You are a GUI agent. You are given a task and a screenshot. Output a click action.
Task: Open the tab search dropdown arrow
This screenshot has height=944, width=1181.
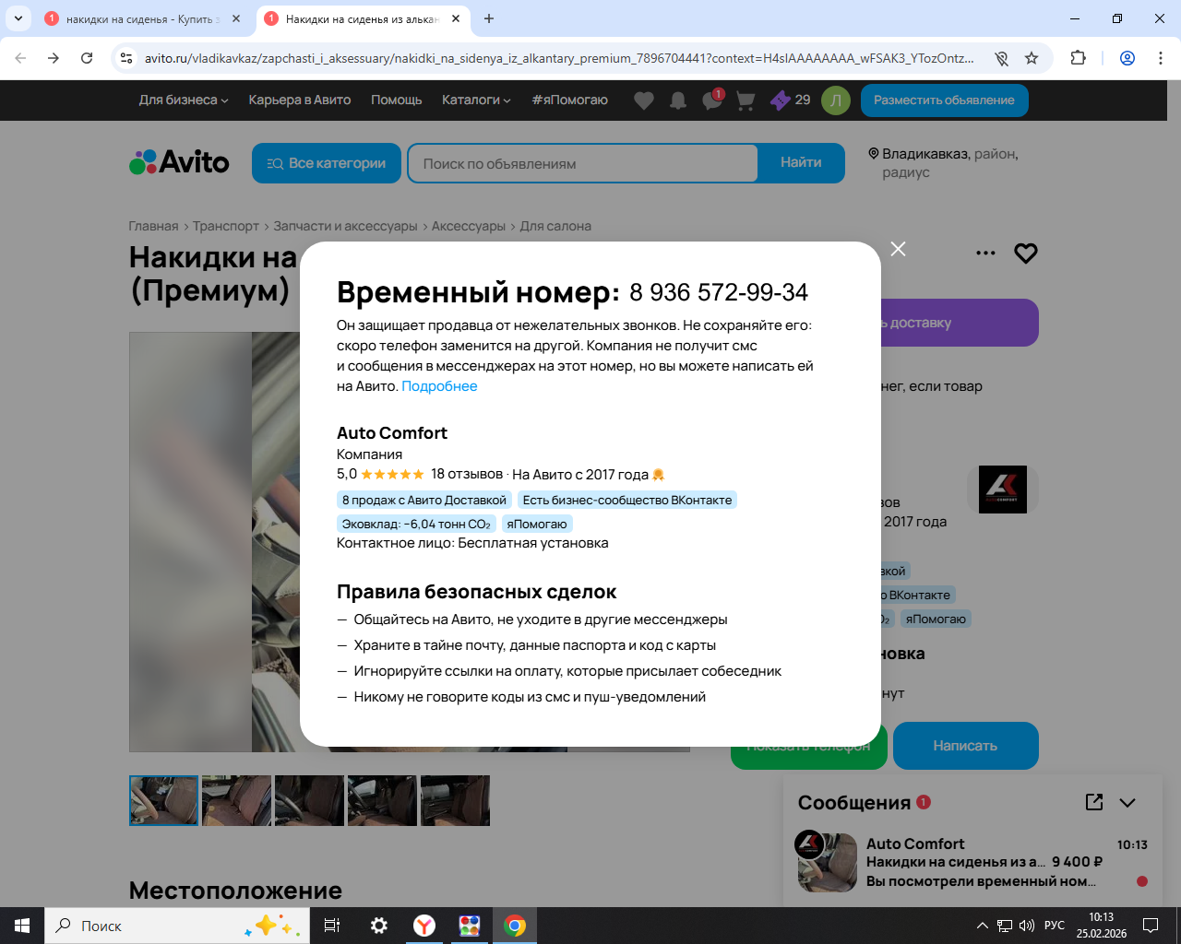pos(18,18)
